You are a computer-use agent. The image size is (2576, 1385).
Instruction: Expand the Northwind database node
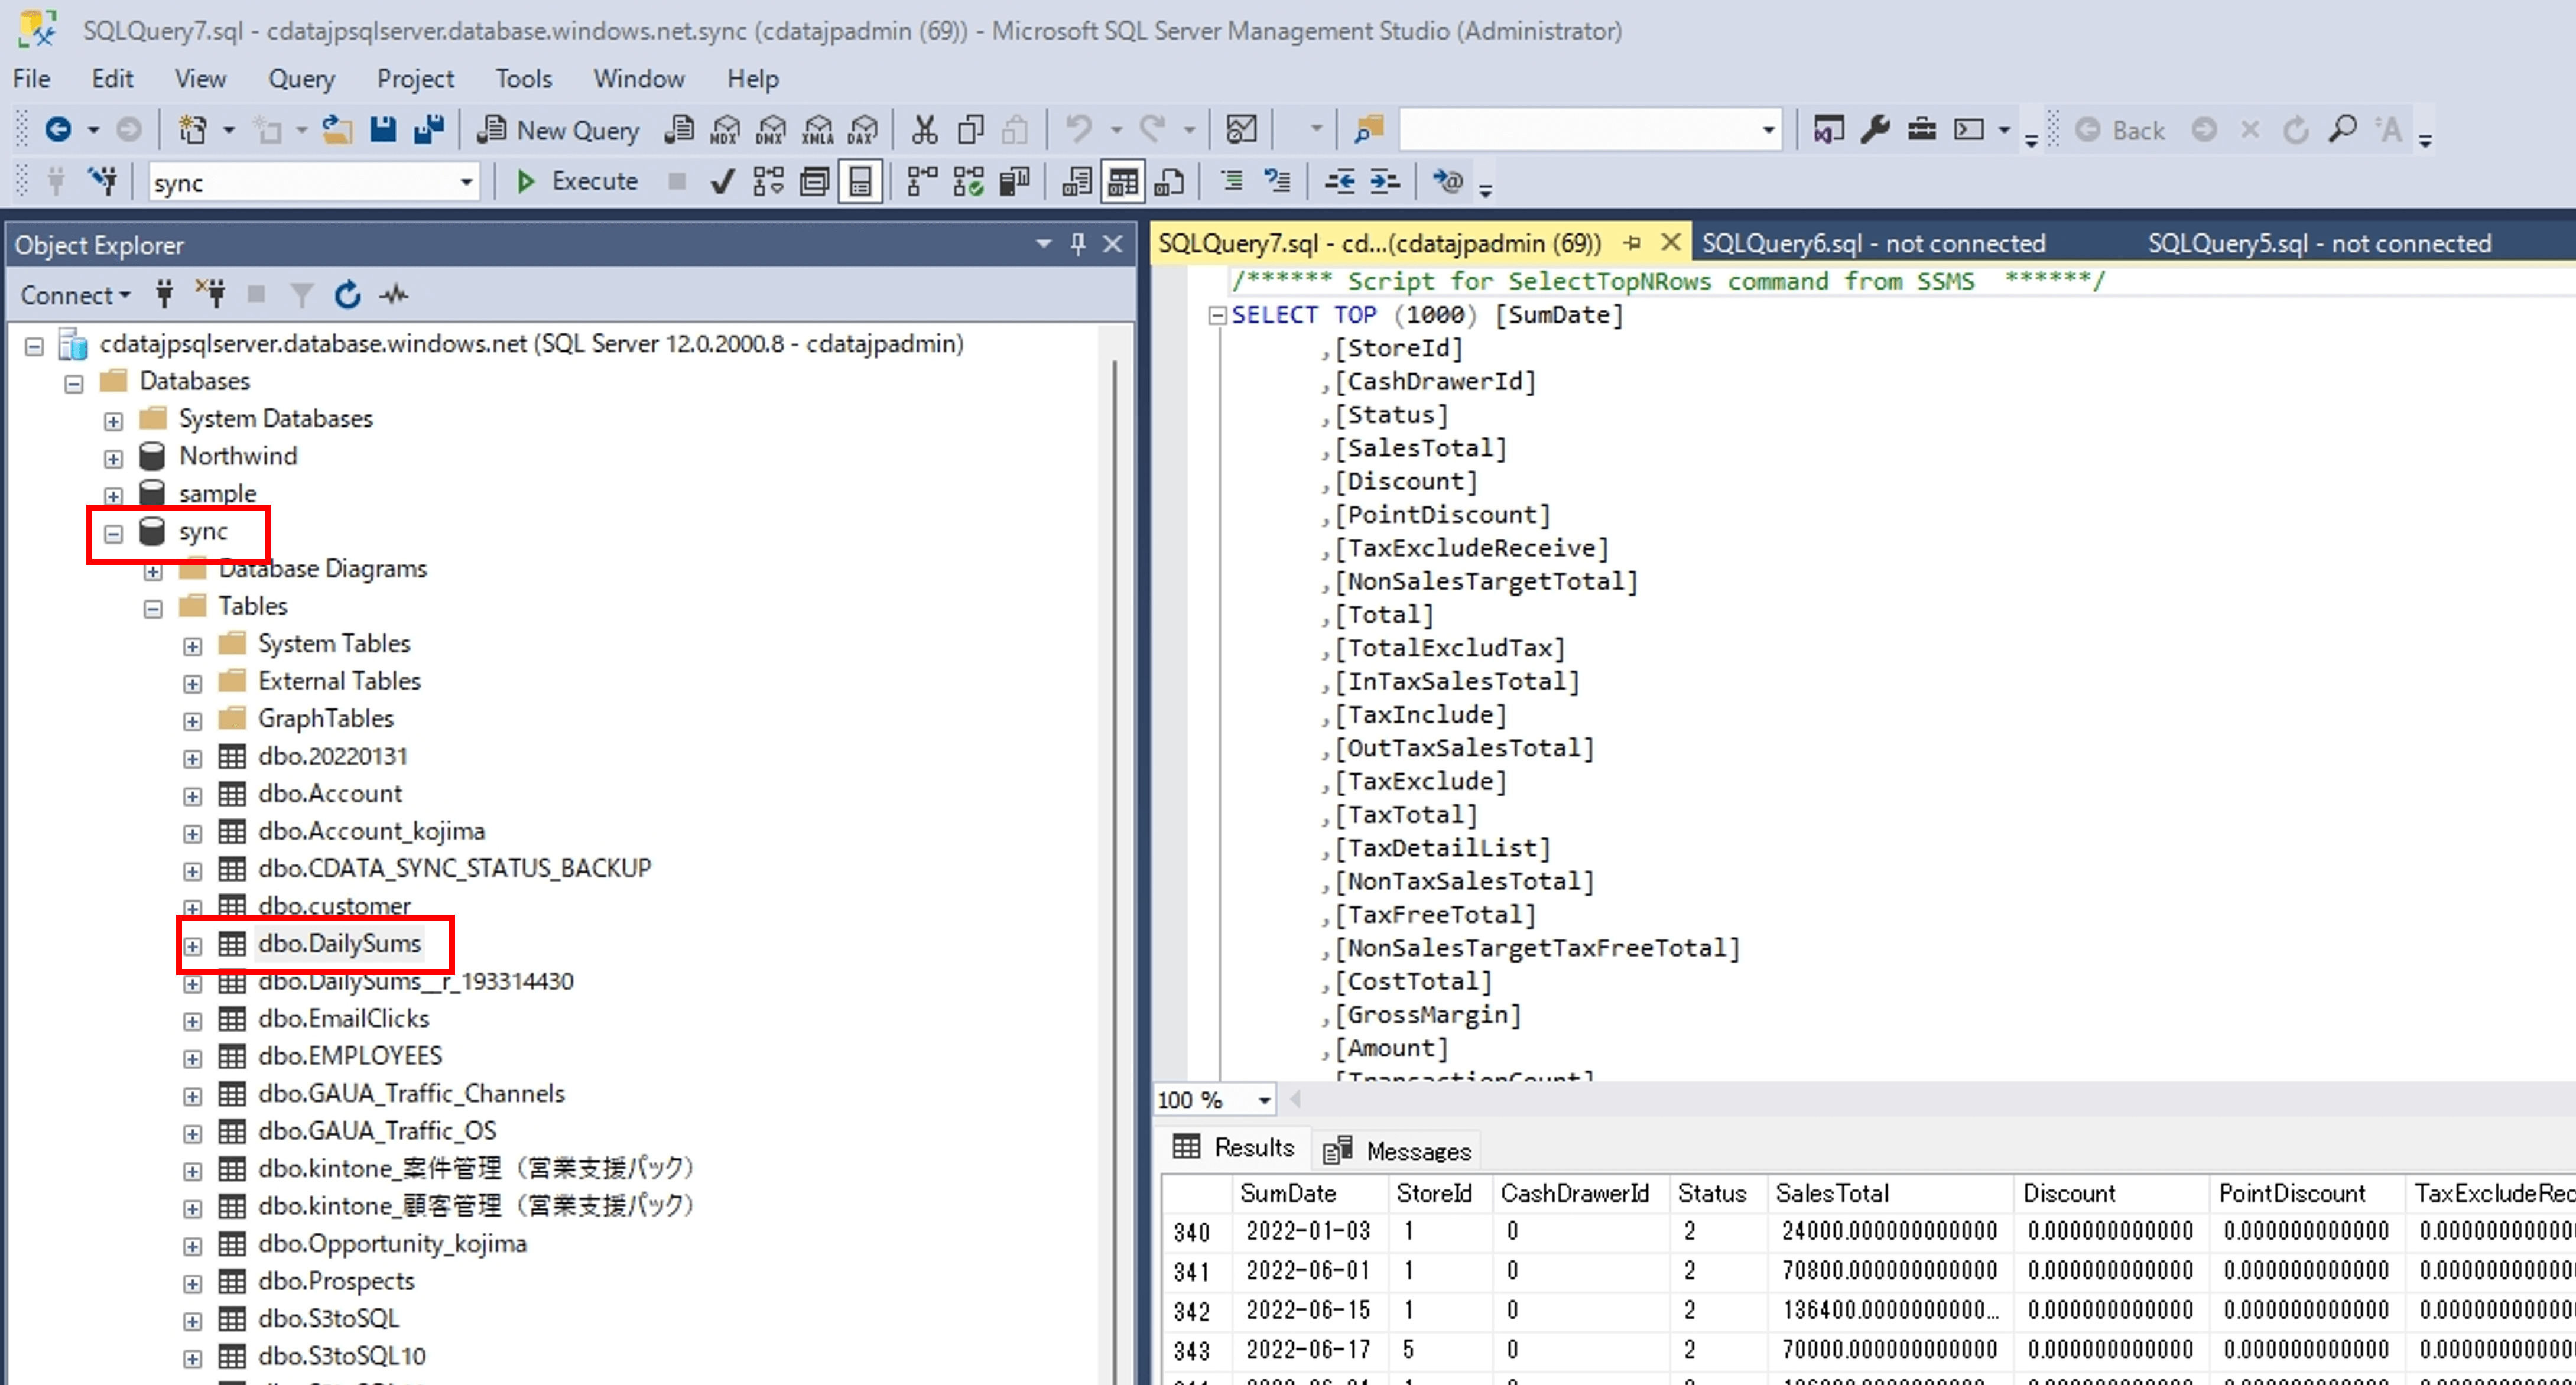click(x=113, y=459)
